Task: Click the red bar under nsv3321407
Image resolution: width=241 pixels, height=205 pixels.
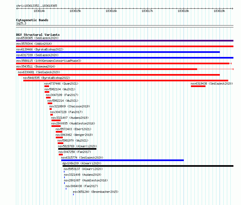Action: click(x=56, y=120)
